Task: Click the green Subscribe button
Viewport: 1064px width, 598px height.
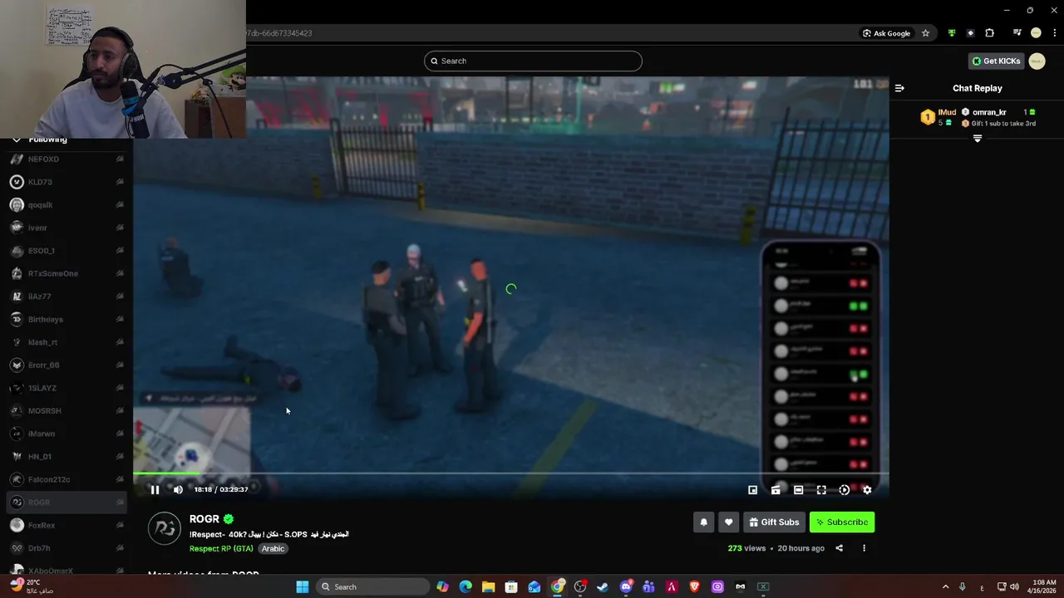Action: tap(841, 522)
